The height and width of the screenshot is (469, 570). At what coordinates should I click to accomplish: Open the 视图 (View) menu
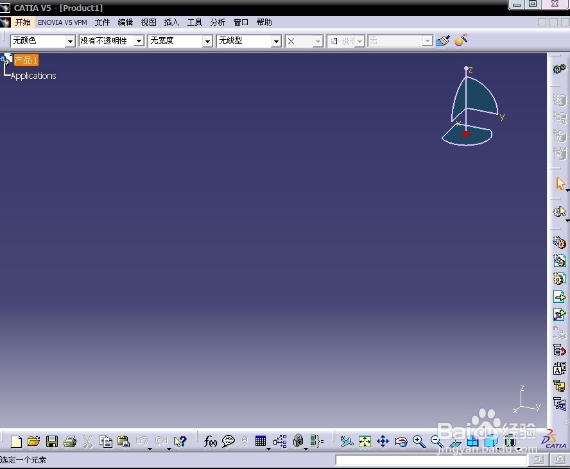[x=148, y=22]
